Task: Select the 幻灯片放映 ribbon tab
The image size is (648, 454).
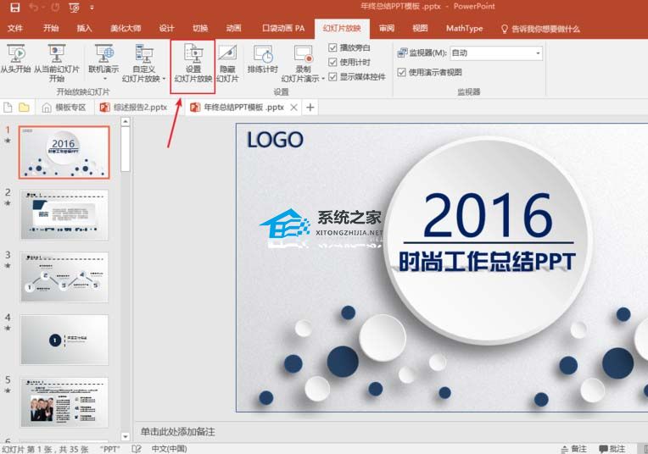Action: coord(342,29)
